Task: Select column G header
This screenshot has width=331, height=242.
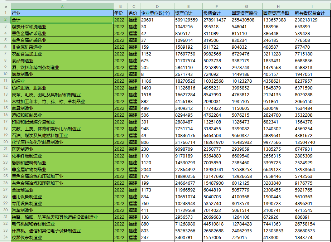Action: pos(246,6)
